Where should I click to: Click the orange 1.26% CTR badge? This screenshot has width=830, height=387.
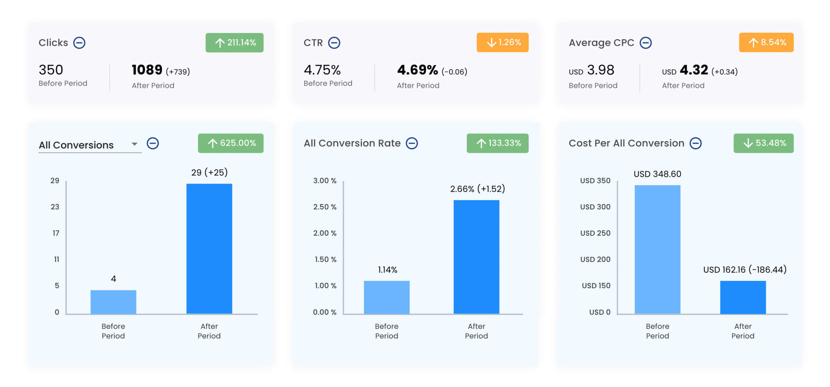[x=502, y=42]
